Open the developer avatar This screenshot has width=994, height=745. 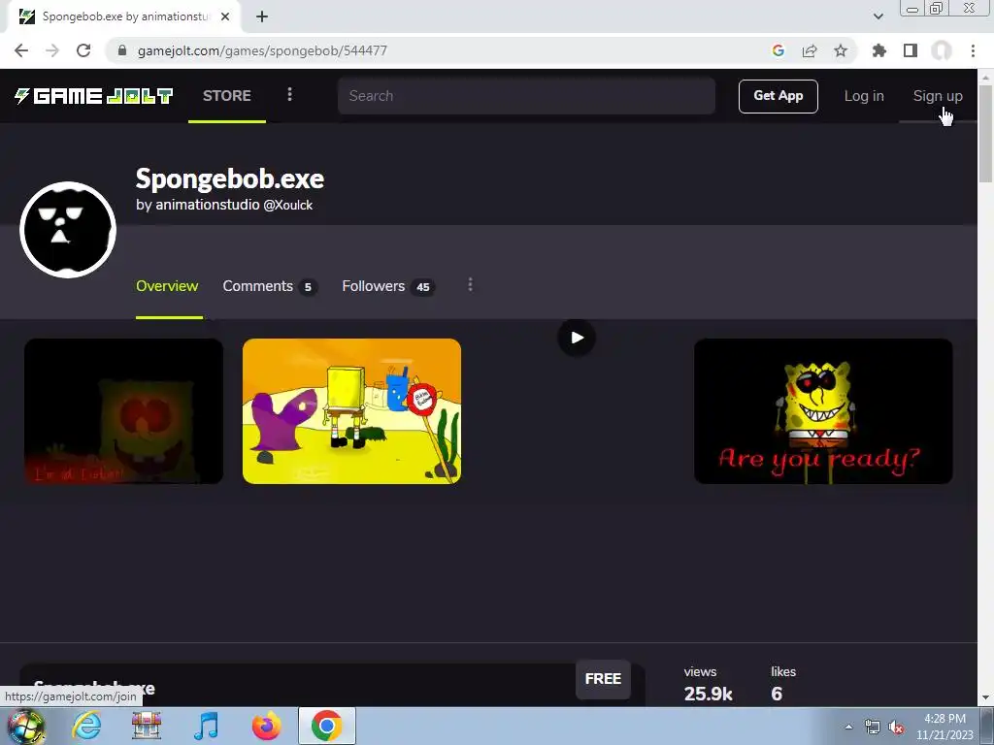[x=68, y=230]
